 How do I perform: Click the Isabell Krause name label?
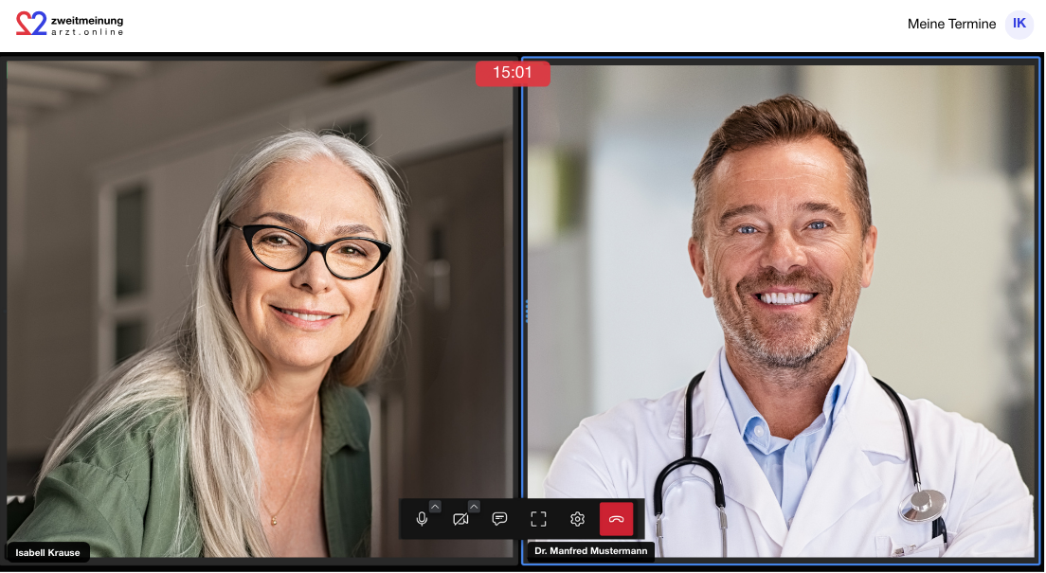pos(48,552)
